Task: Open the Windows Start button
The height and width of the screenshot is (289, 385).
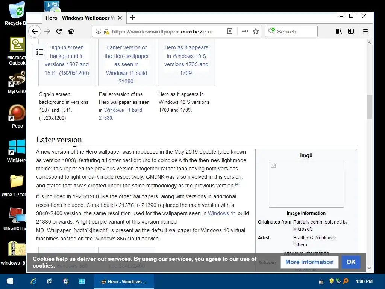Action: [x=10, y=281]
